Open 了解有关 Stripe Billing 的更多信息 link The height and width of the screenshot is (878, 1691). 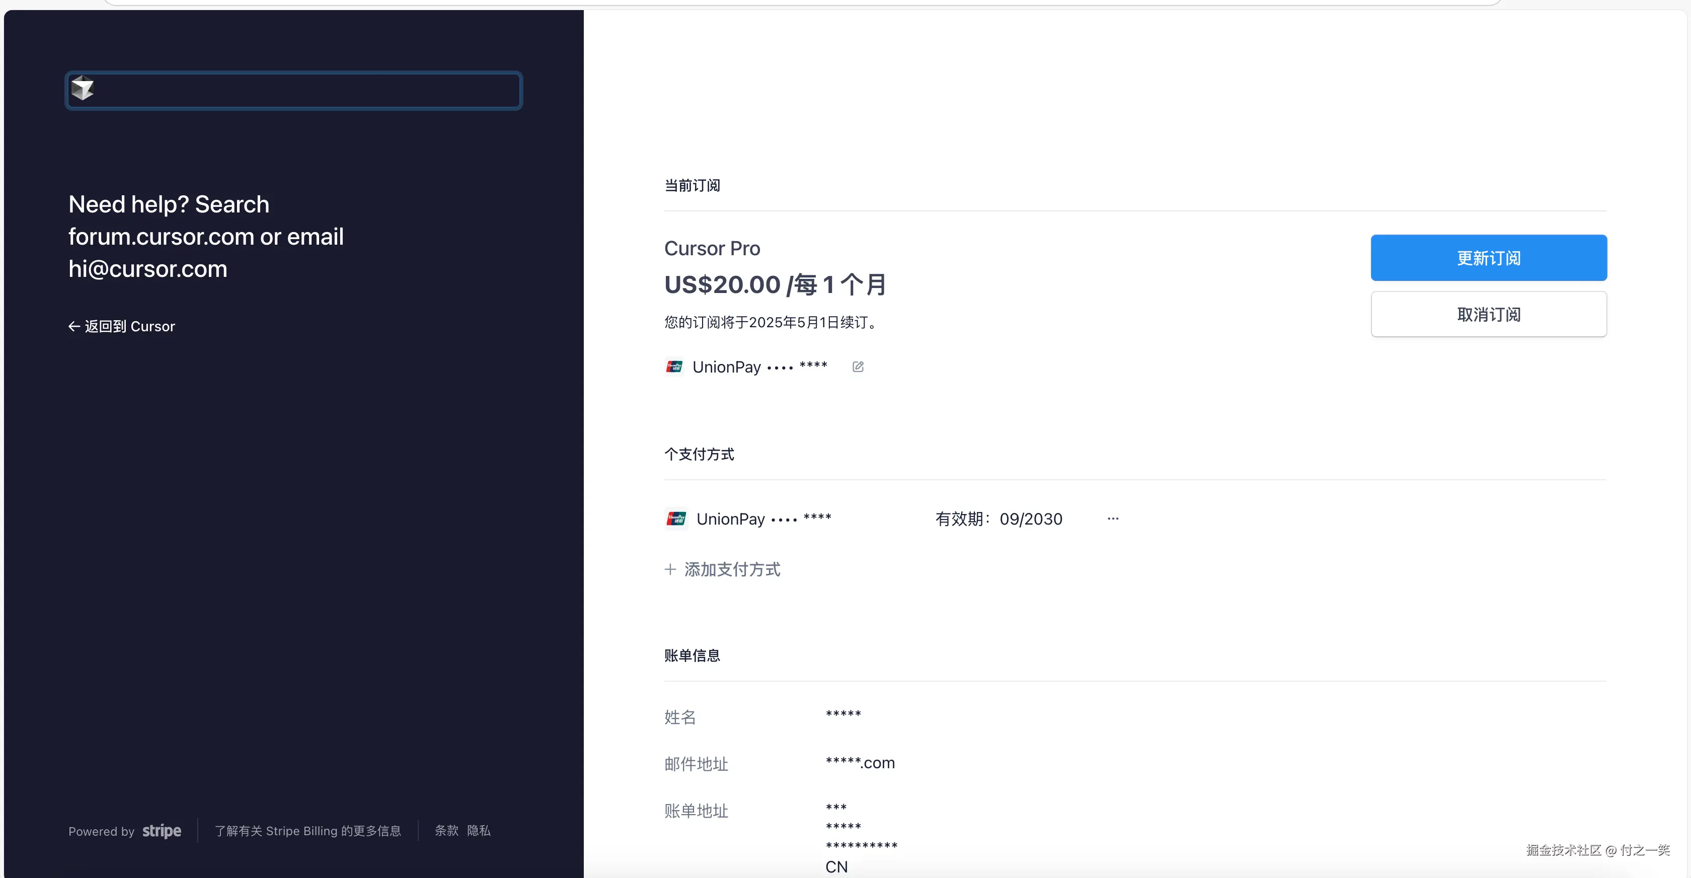(x=307, y=831)
